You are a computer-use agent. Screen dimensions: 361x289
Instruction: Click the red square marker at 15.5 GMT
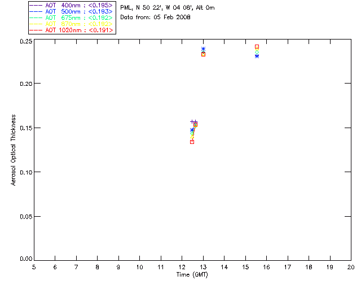(257, 46)
